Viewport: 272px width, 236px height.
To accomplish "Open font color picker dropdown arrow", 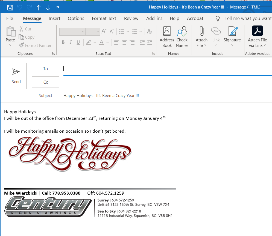I will pyautogui.click(x=107, y=42).
